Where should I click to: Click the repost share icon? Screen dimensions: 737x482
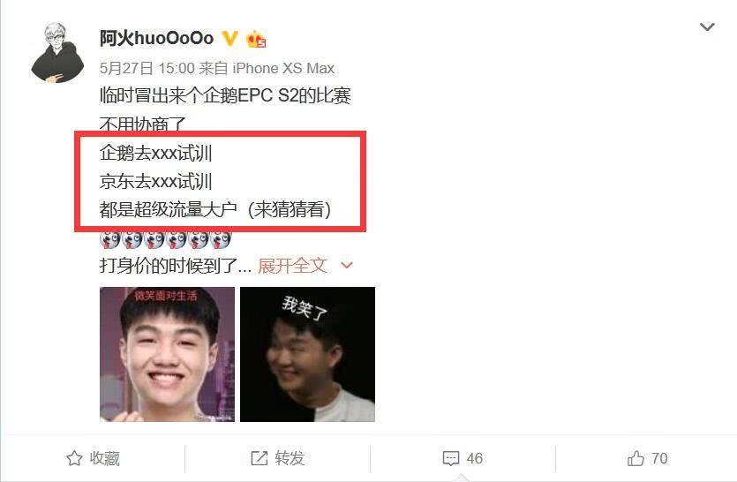pos(259,458)
